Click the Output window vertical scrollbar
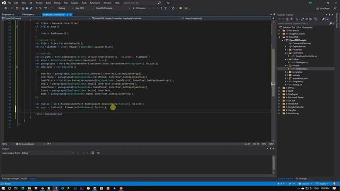This screenshot has height=191, width=340. click(274, 164)
